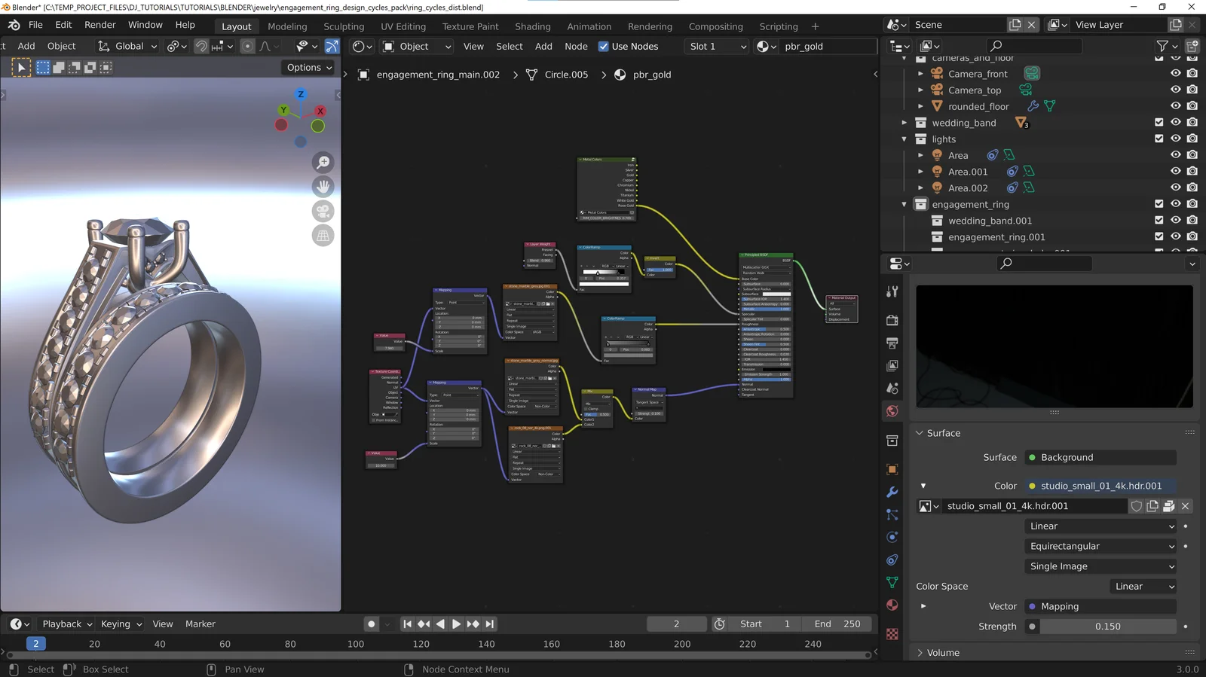The height and width of the screenshot is (677, 1206).
Task: Open the node editor Node menu
Action: [x=576, y=47]
